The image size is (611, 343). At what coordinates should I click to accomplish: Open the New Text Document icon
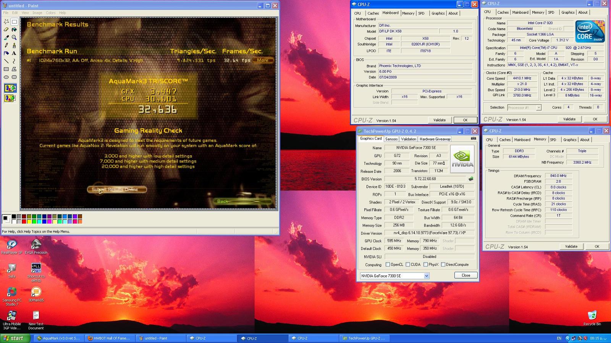point(36,320)
